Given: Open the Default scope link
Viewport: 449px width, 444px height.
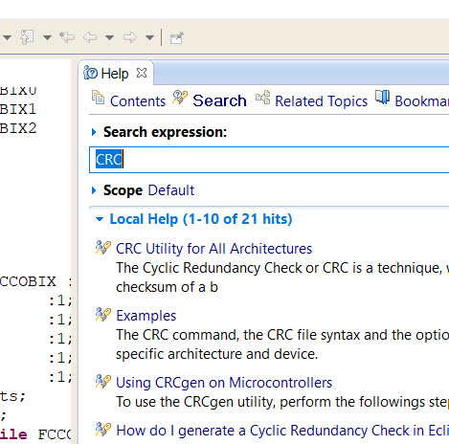Looking at the screenshot, I should pyautogui.click(x=171, y=190).
